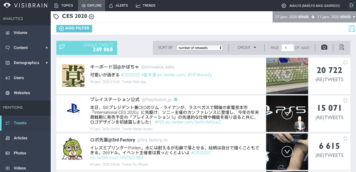Click timestamp 07 janv. 2020 02h54
Image resolution: width=356 pixels, height=172 pixels.
[105, 129]
